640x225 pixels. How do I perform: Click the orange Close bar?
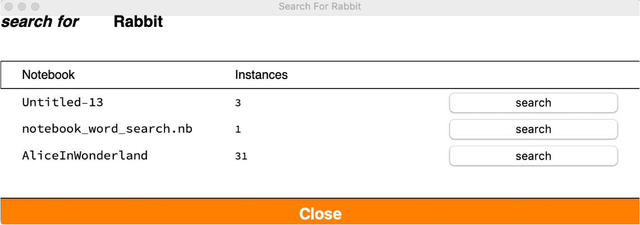click(x=320, y=213)
